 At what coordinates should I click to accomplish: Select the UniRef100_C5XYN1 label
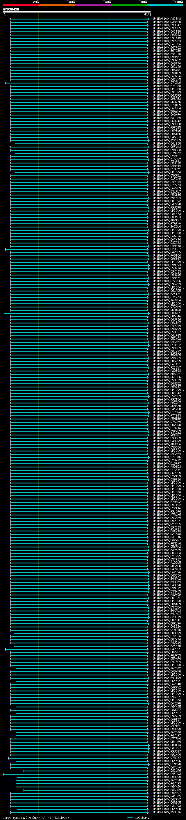(x=167, y=70)
